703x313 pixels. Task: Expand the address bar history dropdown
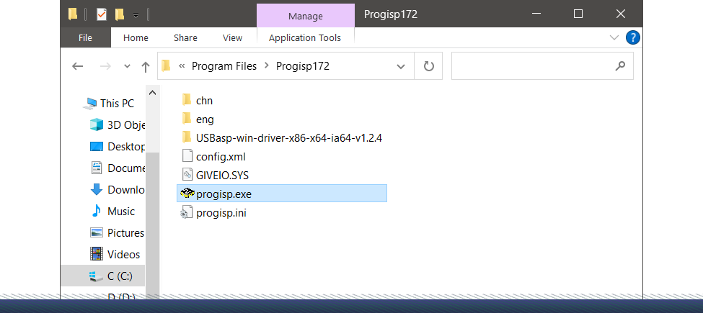pyautogui.click(x=401, y=66)
